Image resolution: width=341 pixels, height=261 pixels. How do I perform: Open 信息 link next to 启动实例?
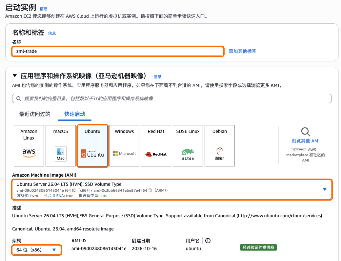[x=44, y=9]
